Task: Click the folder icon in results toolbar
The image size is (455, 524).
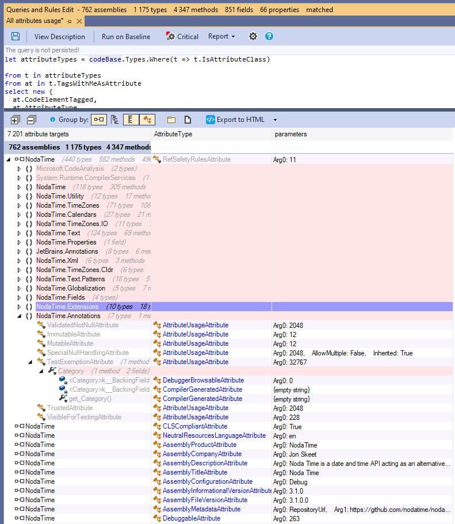Action: click(171, 120)
